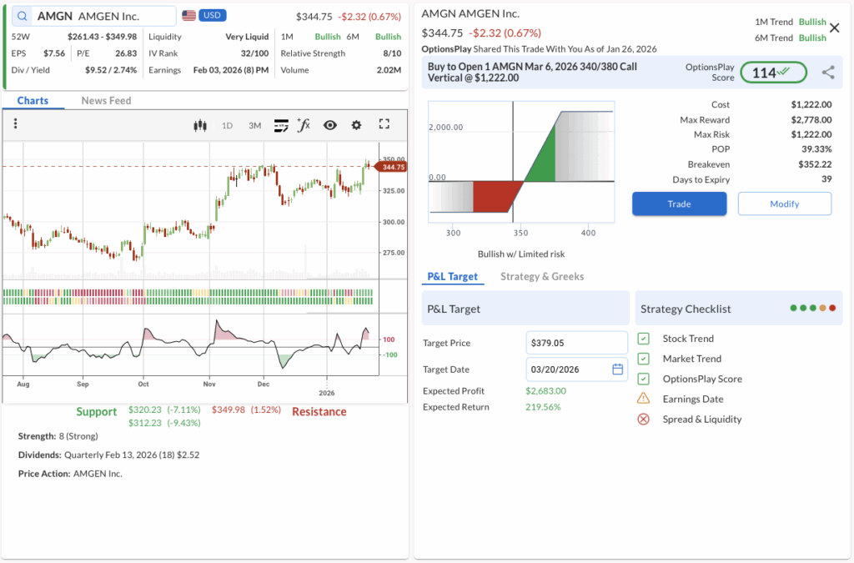Screen dimensions: 854x563
Task: Toggle chart visibility with the eye icon
Action: [x=330, y=125]
